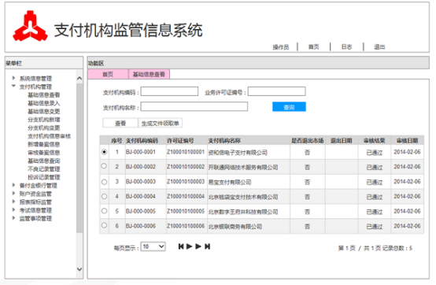Select radio for row BJ-000-0004
This screenshot has height=285, width=436.
coord(104,196)
